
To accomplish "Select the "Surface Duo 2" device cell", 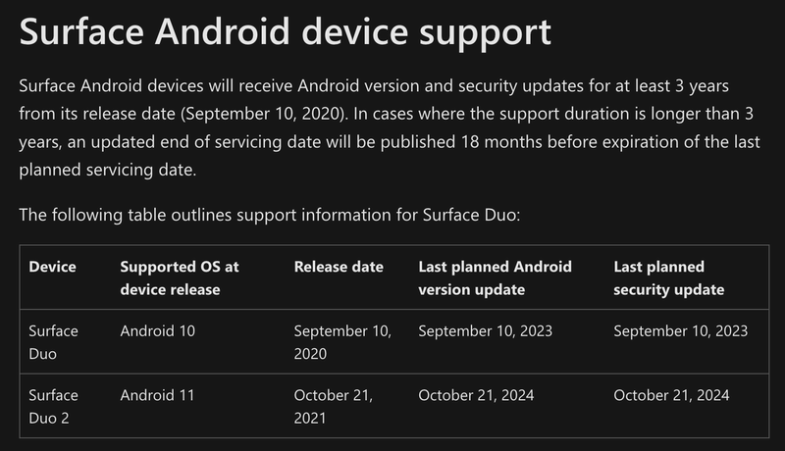I will coord(54,406).
